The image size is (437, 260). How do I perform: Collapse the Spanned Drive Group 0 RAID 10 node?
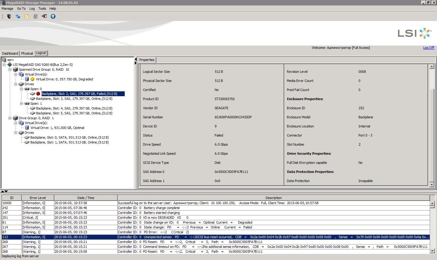[10, 69]
